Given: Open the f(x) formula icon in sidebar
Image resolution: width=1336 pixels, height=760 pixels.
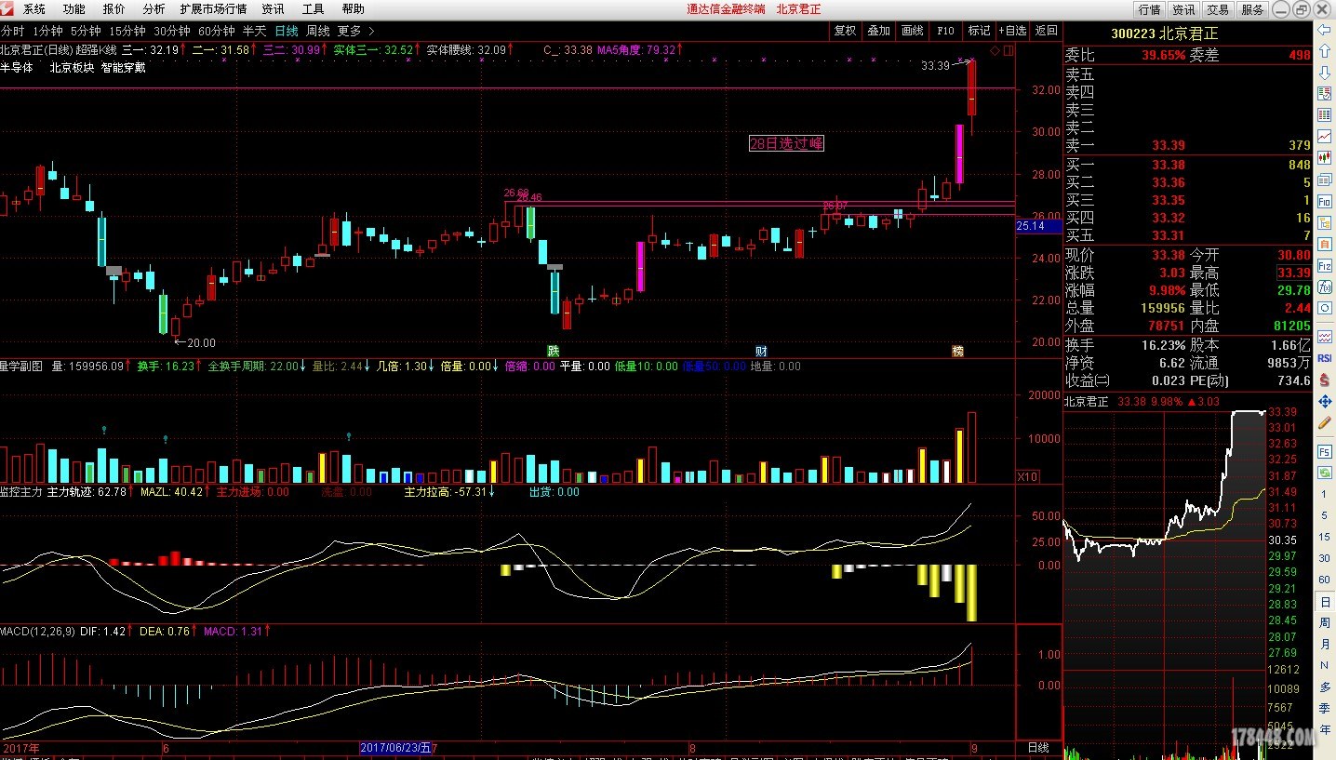Looking at the screenshot, I should [x=1325, y=287].
